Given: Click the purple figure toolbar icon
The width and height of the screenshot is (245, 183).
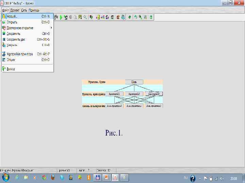Looking at the screenshot, I should pyautogui.click(x=107, y=17).
